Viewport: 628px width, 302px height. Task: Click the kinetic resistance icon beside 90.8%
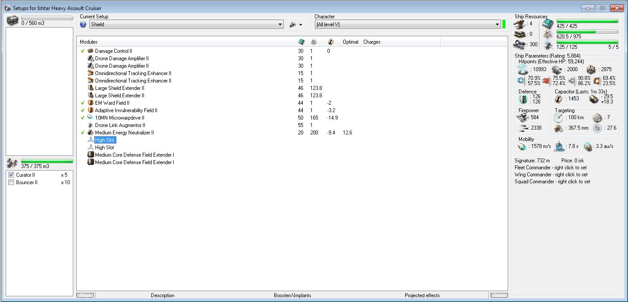pyautogui.click(x=572, y=80)
